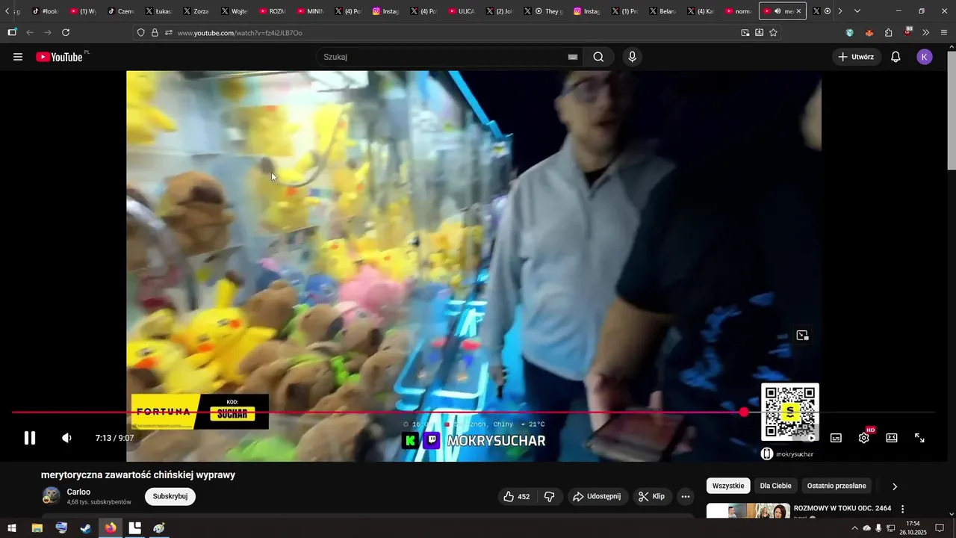Open the extensions puzzle-piece menu

pyautogui.click(x=888, y=32)
